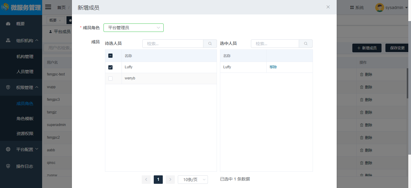
Task: Uncheck the Luffy checkbox
Action: [x=110, y=67]
